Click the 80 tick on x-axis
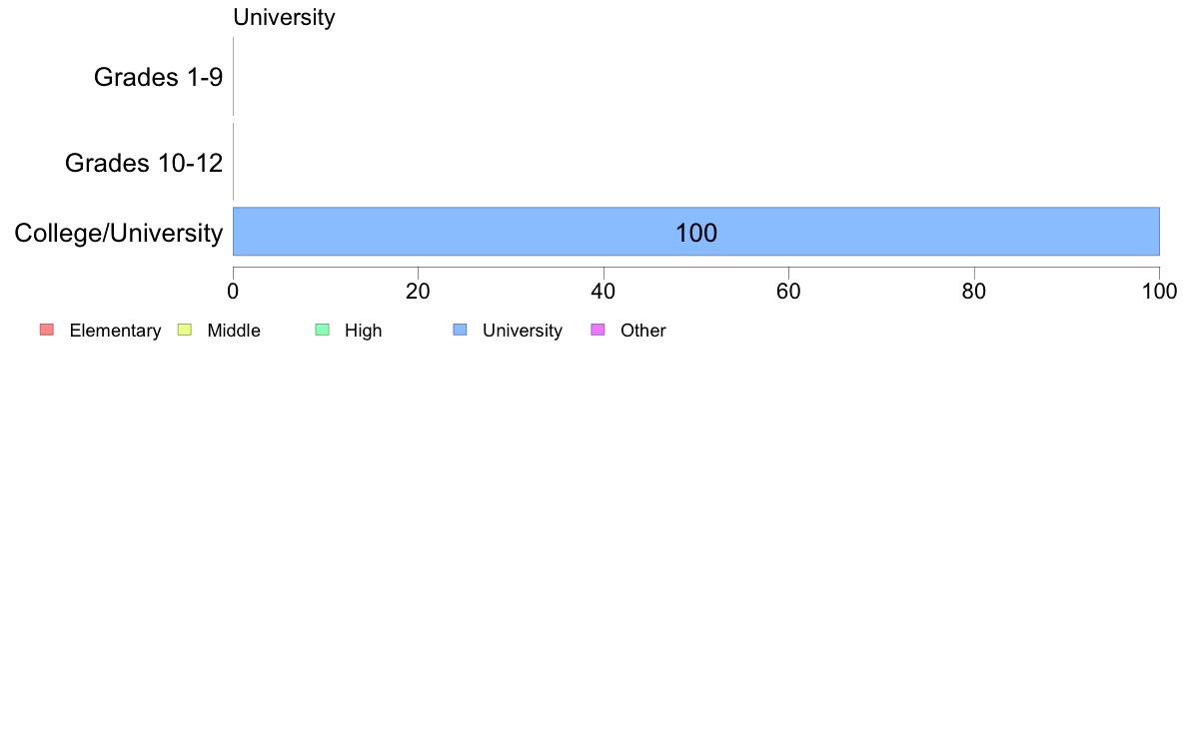The height and width of the screenshot is (735, 1187). [974, 292]
